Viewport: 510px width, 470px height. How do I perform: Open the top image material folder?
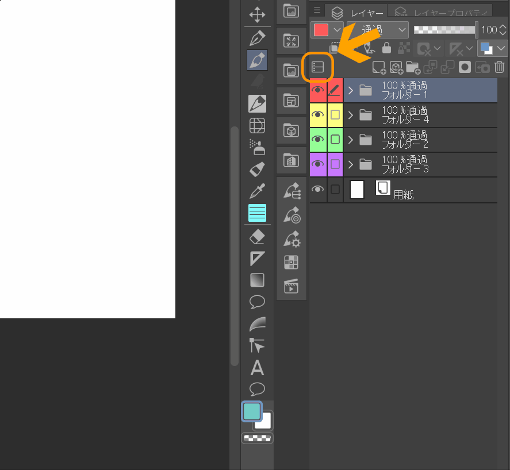291,11
